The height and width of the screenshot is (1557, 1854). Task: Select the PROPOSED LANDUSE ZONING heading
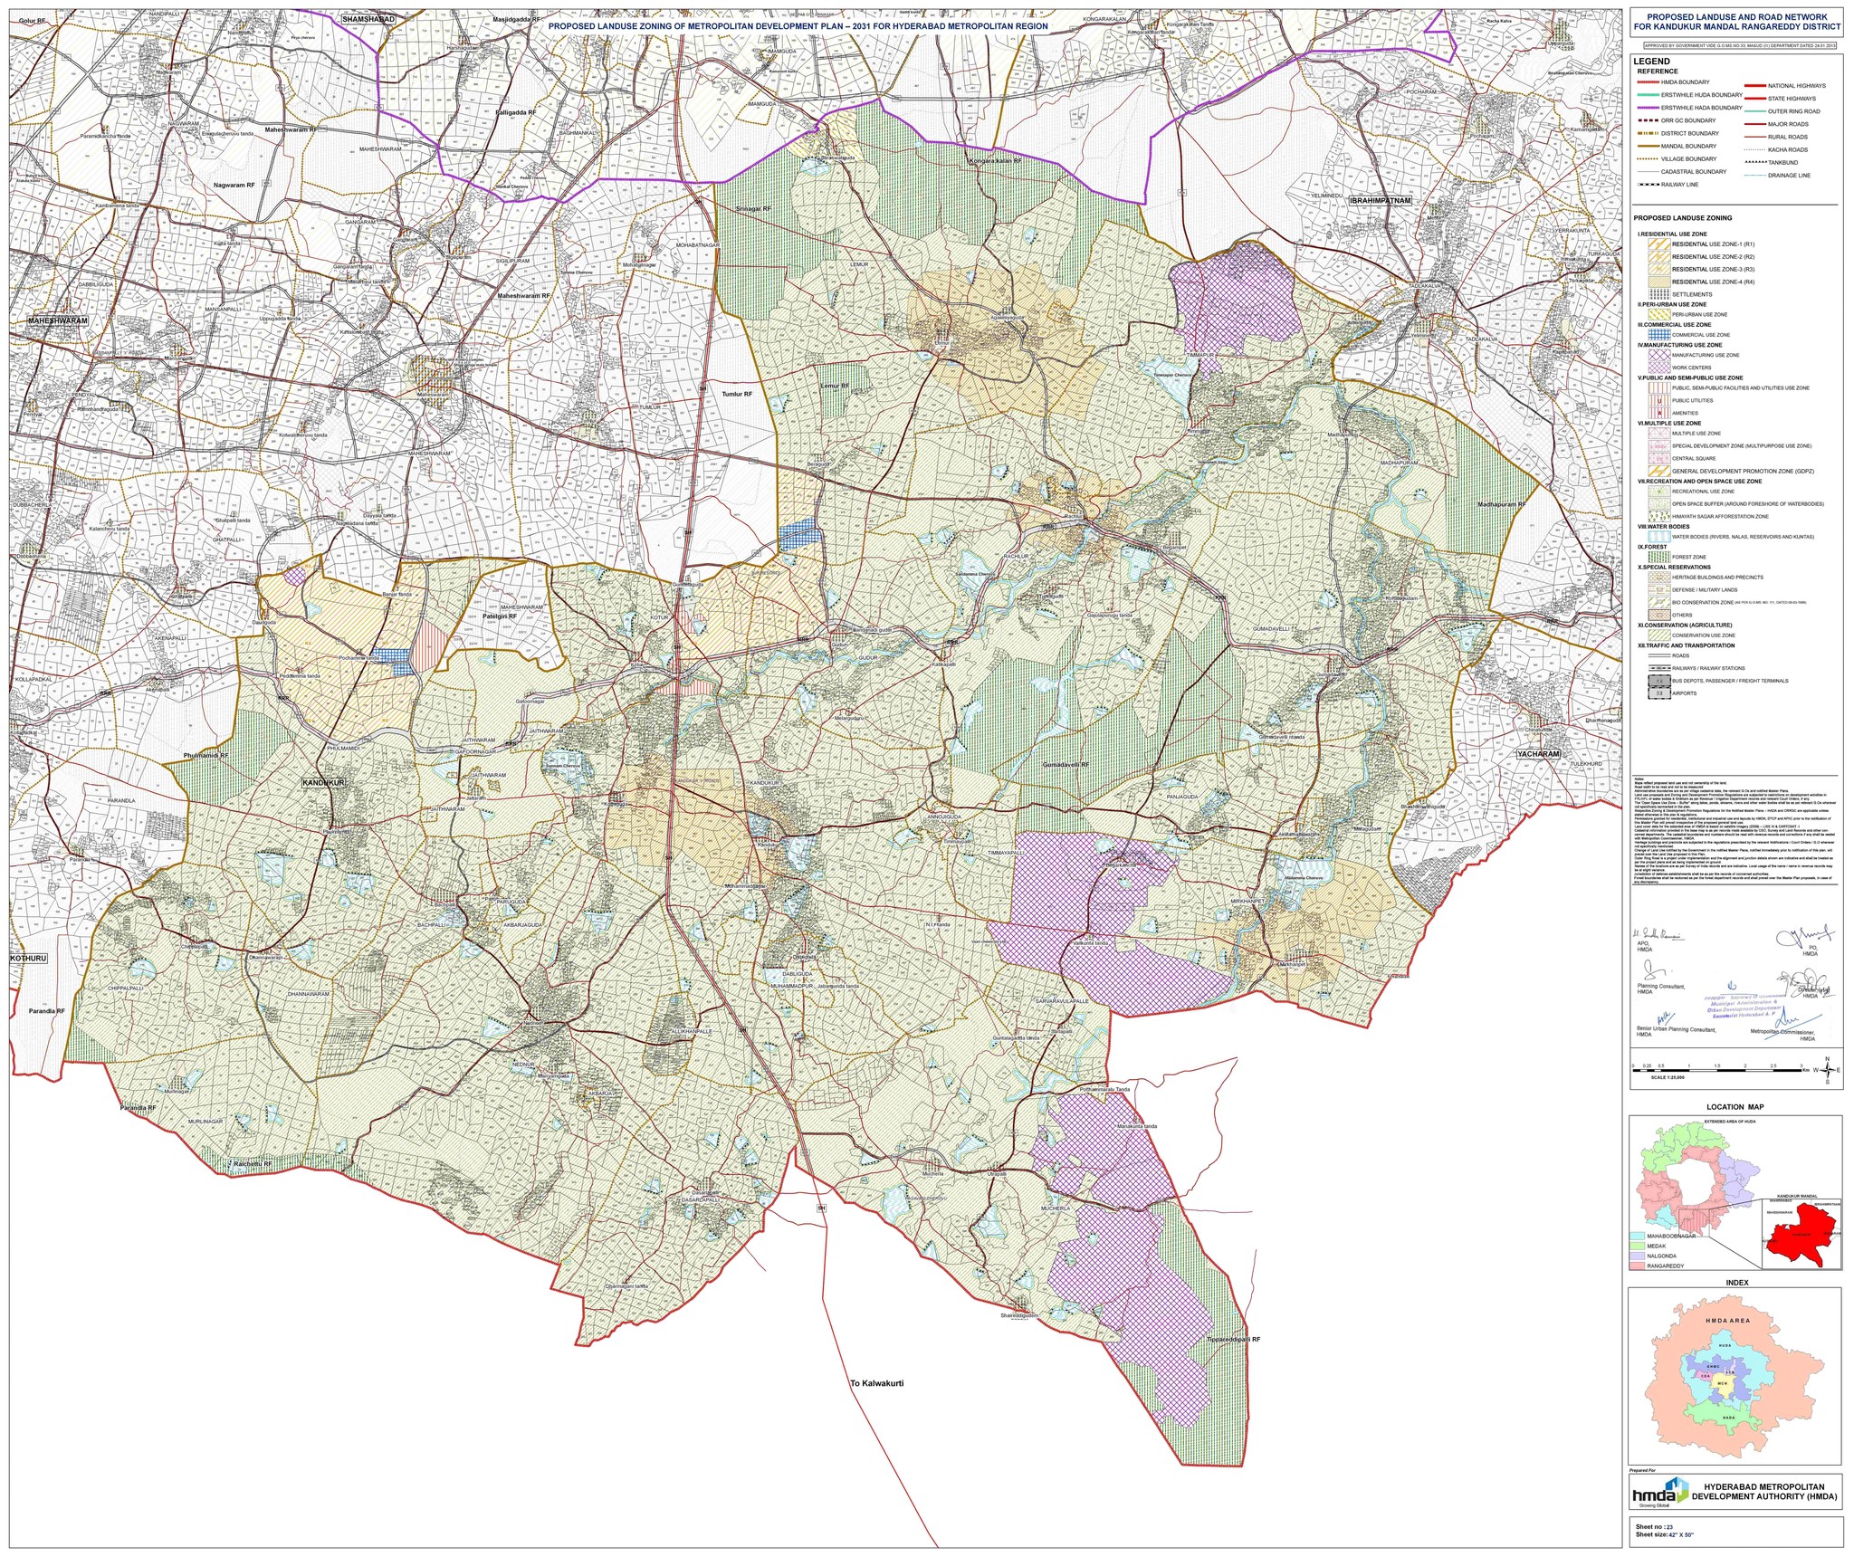coord(1682,218)
